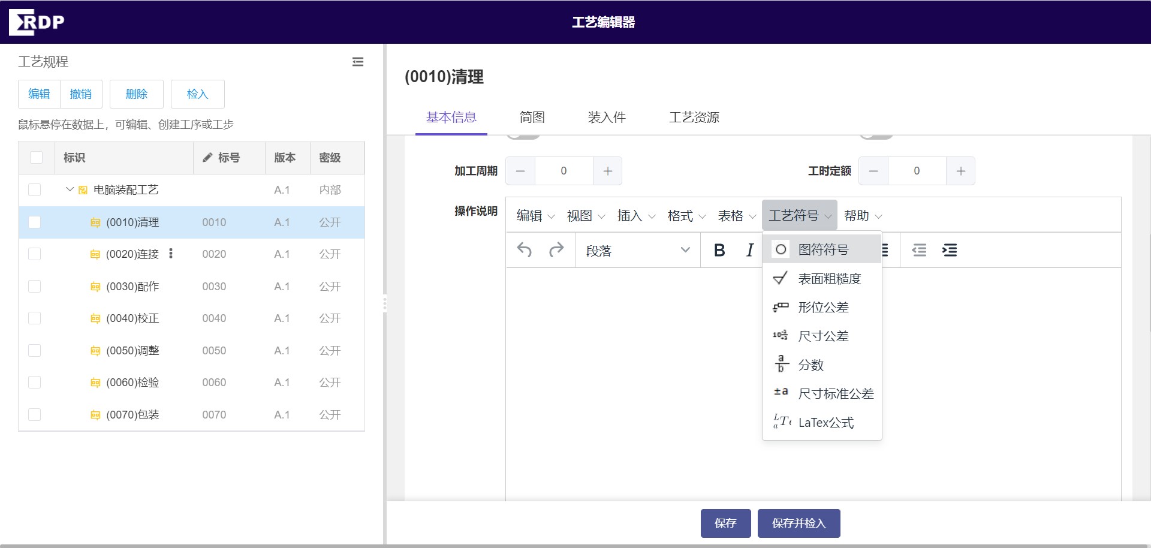The width and height of the screenshot is (1151, 548).
Task: Click the 保存并检入 button
Action: pos(799,523)
